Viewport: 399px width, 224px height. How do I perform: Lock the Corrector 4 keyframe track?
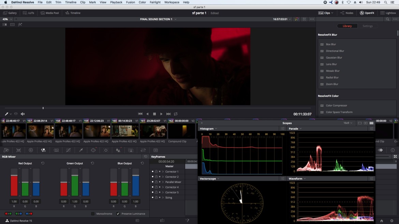[x=156, y=187]
